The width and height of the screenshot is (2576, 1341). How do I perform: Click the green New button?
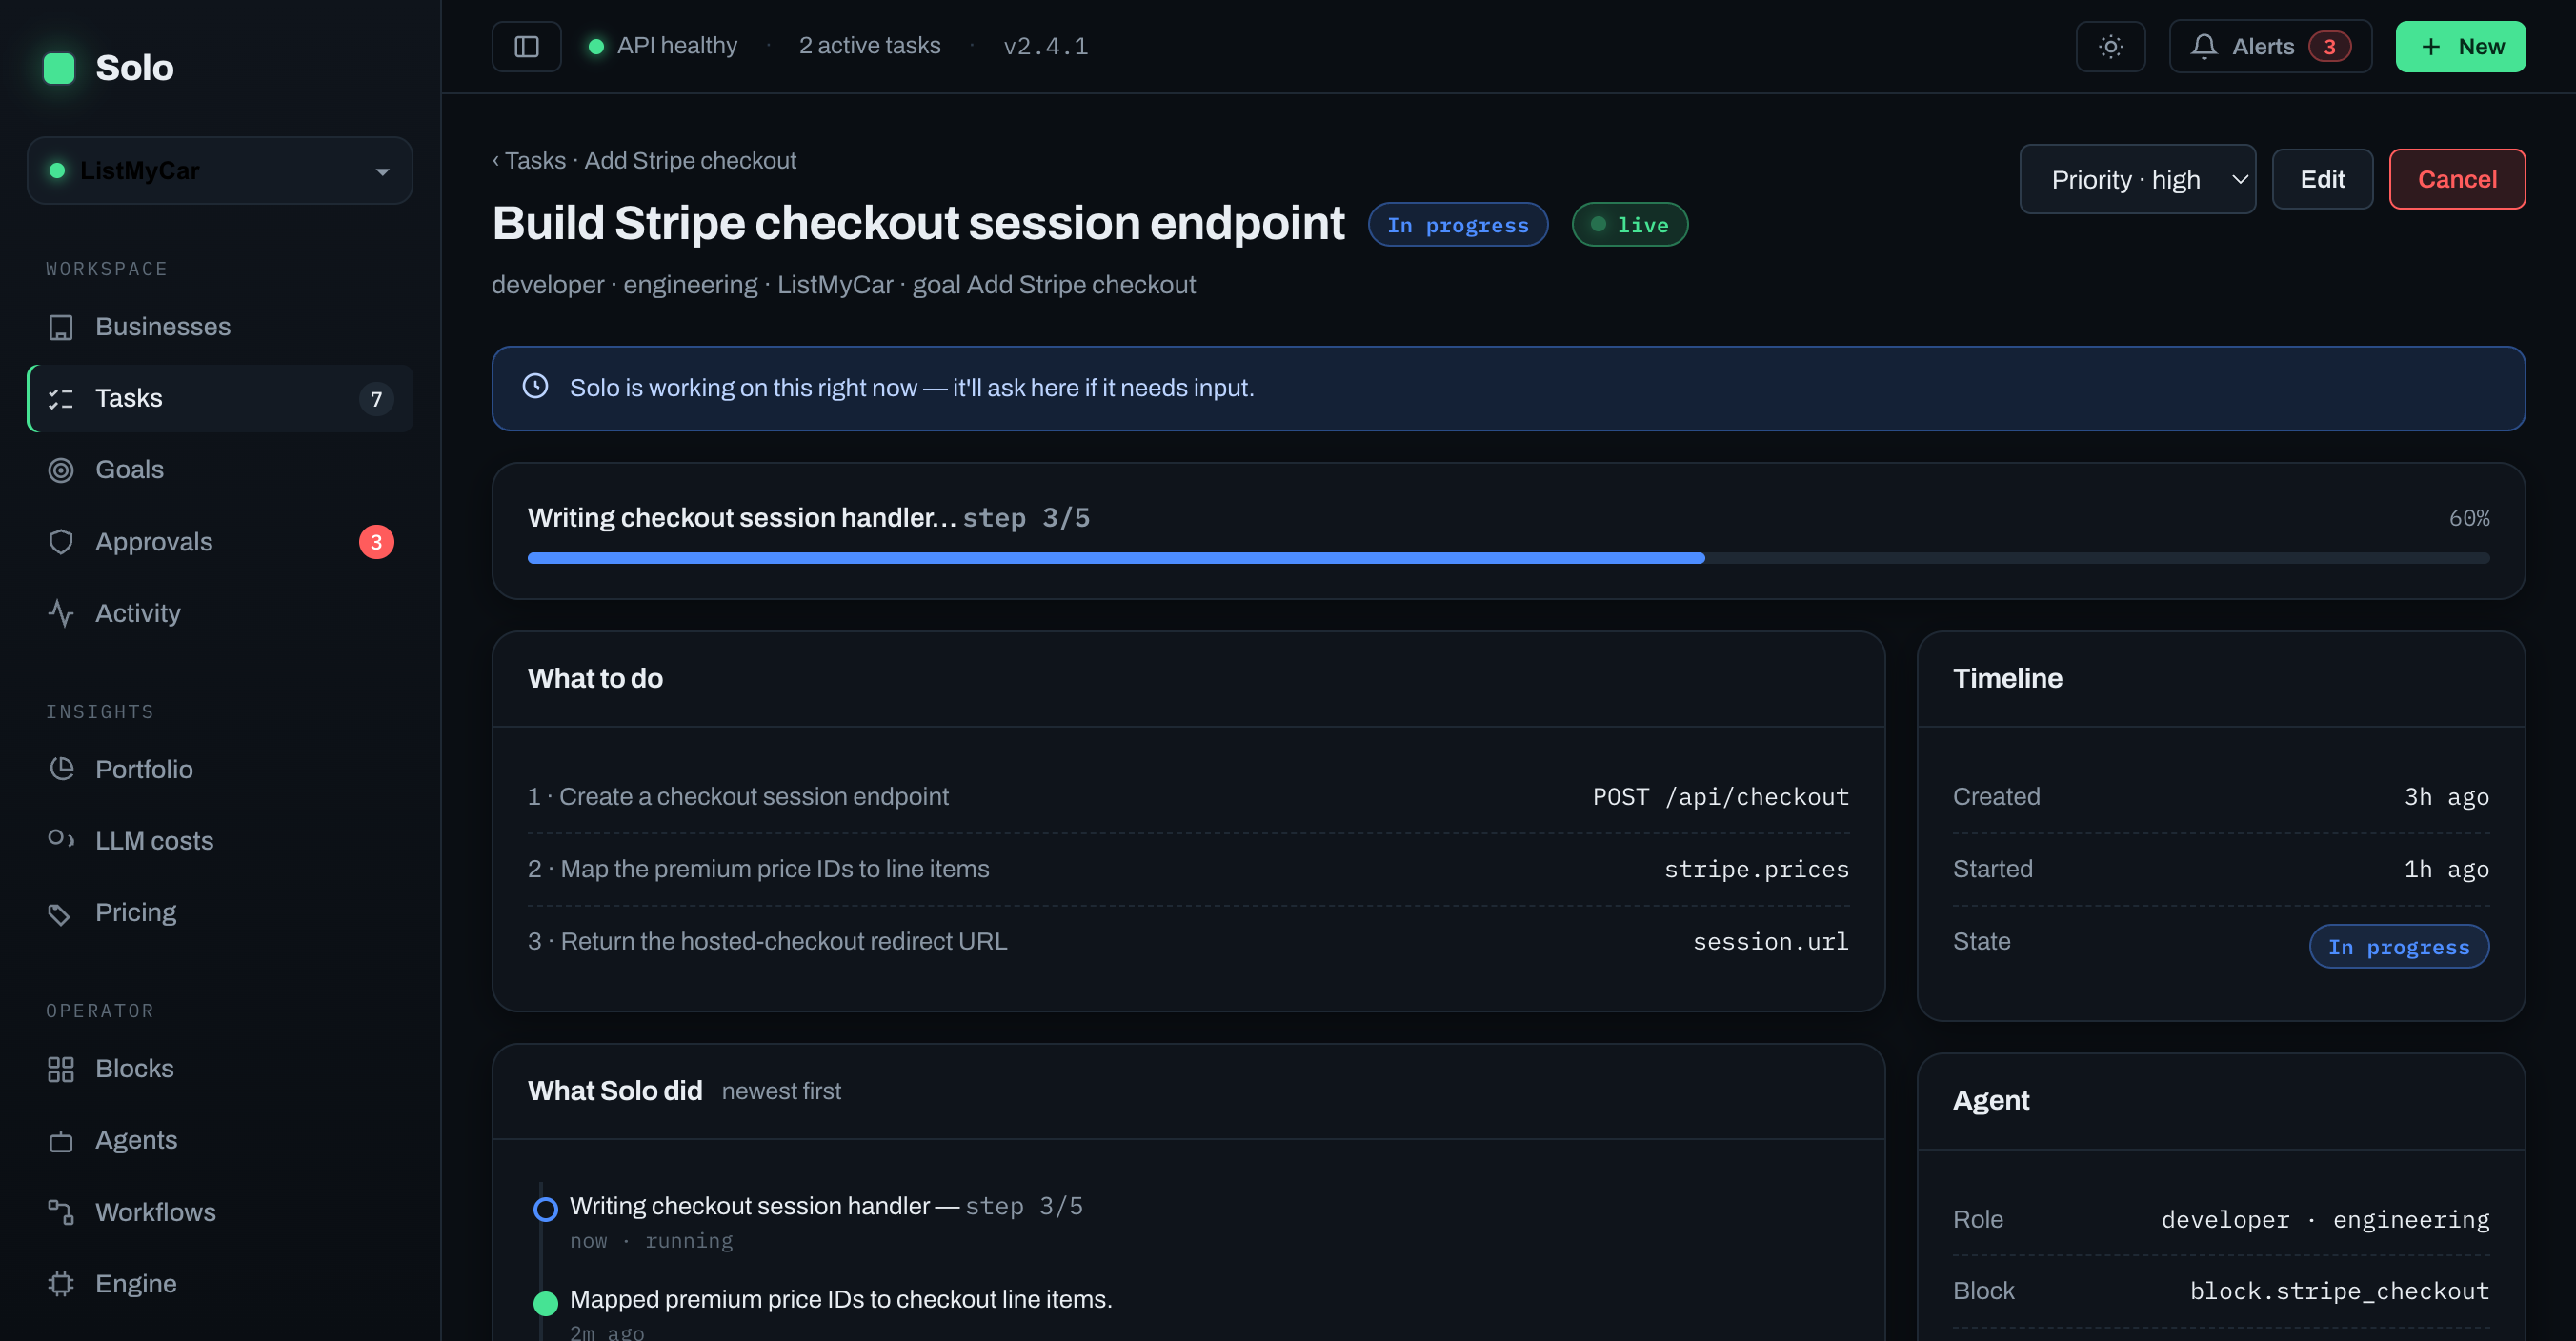(2460, 46)
